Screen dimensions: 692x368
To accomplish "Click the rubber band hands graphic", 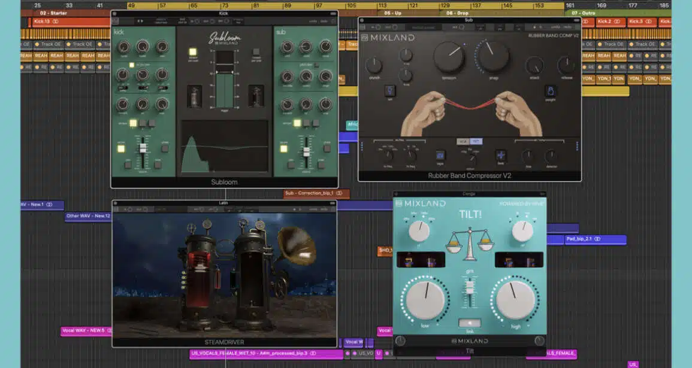I will pyautogui.click(x=470, y=113).
